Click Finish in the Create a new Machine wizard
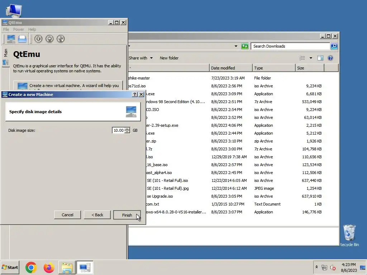367x275 pixels. click(x=127, y=215)
